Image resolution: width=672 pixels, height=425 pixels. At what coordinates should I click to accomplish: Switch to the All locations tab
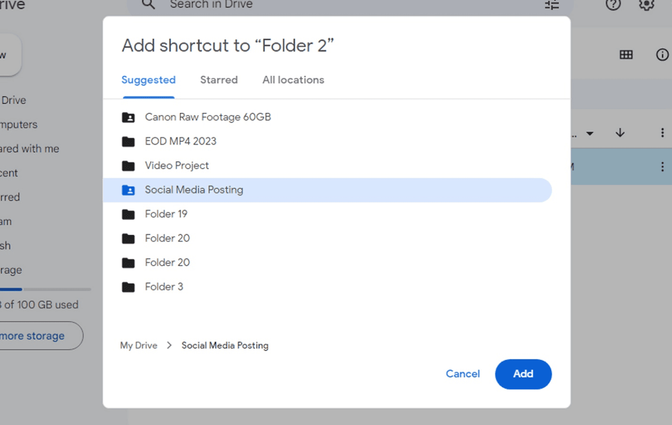[293, 80]
